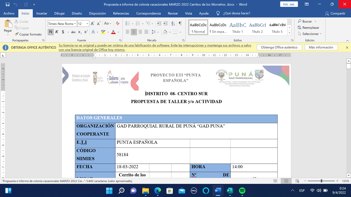This screenshot has height=197, width=351.
Task: Click the clear formatting icon
Action: click(x=118, y=24)
